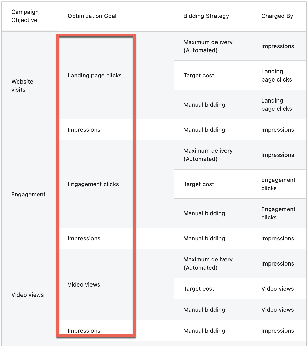Click the Website visits campaign objective cell
The width and height of the screenshot is (308, 346).
[22, 86]
